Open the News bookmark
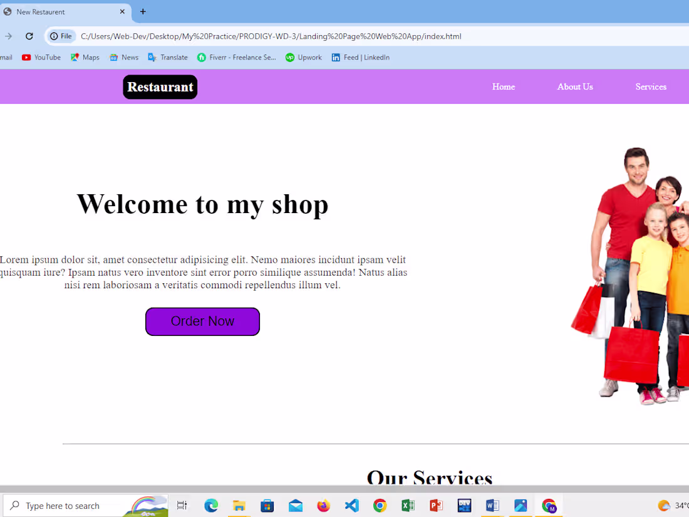This screenshot has width=689, height=517. pos(123,57)
